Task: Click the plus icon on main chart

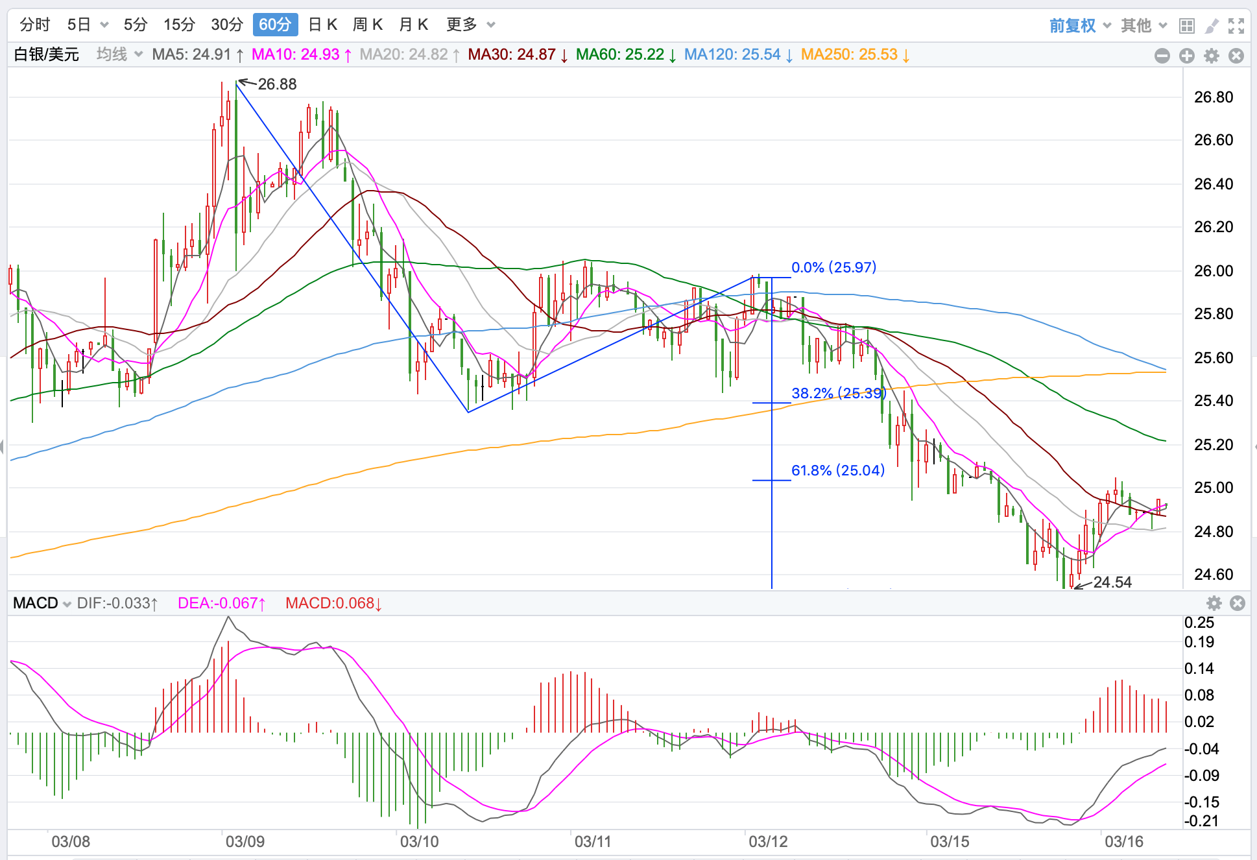Action: (1187, 56)
